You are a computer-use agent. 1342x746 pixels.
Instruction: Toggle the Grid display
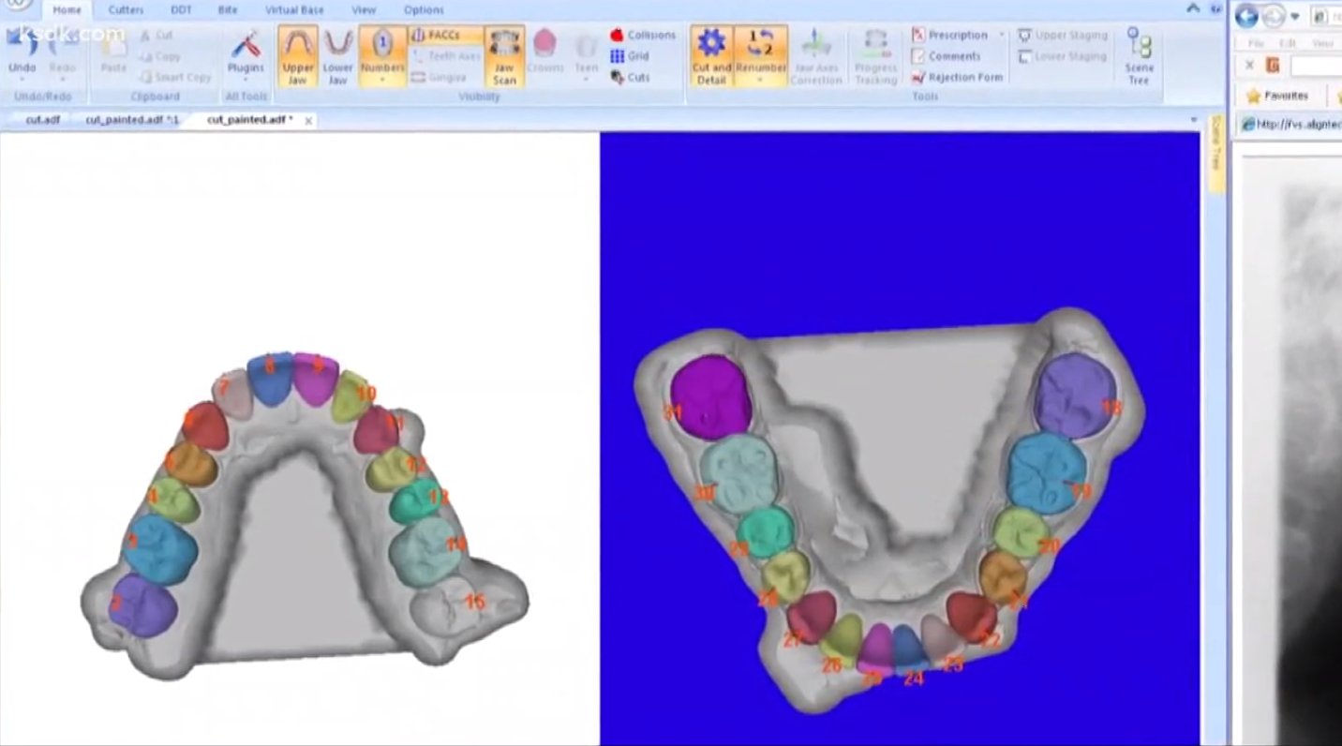point(630,56)
